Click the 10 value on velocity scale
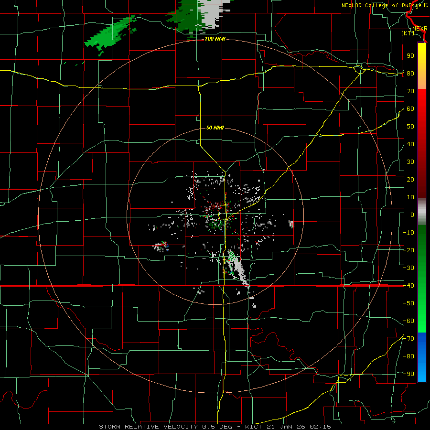Viewport: 430px width, 430px height. click(410, 197)
